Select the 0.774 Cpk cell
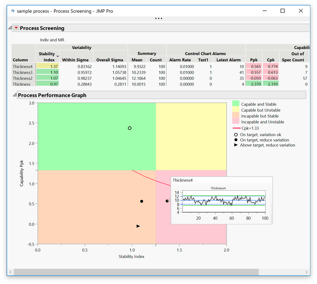This screenshot has width=317, height=284. click(271, 66)
